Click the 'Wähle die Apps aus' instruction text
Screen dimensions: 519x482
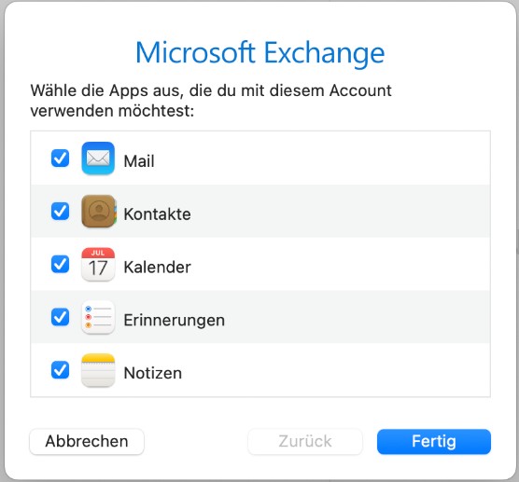pos(211,101)
